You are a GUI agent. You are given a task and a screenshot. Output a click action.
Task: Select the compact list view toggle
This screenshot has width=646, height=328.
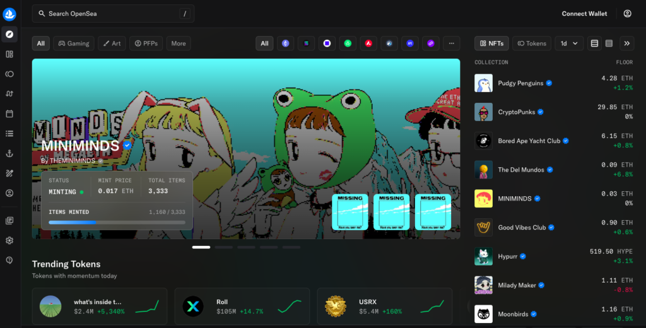pyautogui.click(x=609, y=44)
